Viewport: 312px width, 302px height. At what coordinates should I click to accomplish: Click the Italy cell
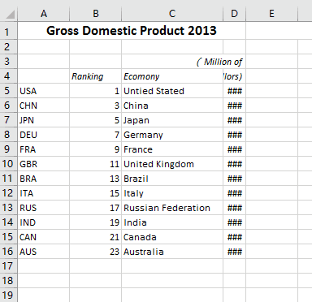coord(172,193)
